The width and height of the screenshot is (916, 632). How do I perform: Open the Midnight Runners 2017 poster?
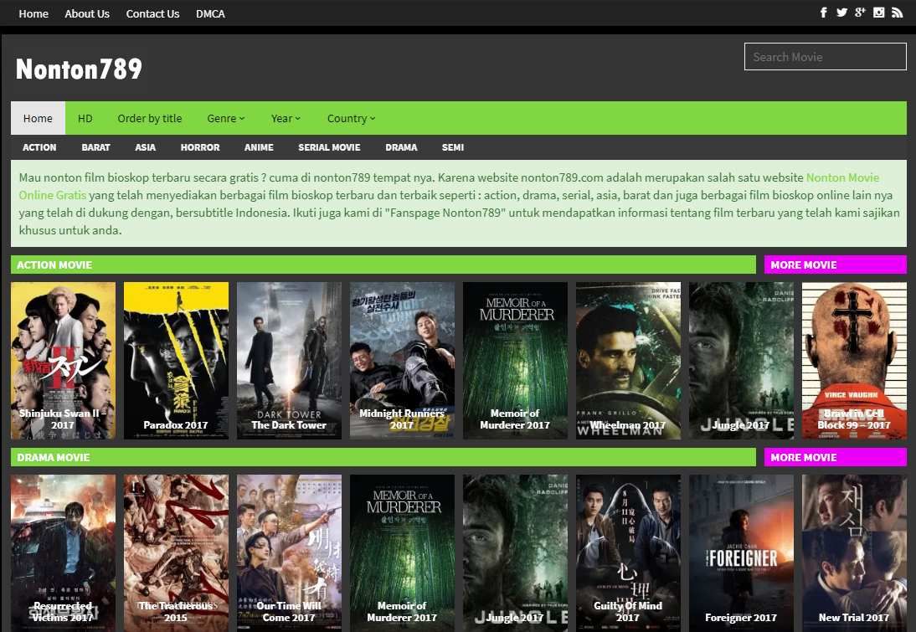coord(402,361)
